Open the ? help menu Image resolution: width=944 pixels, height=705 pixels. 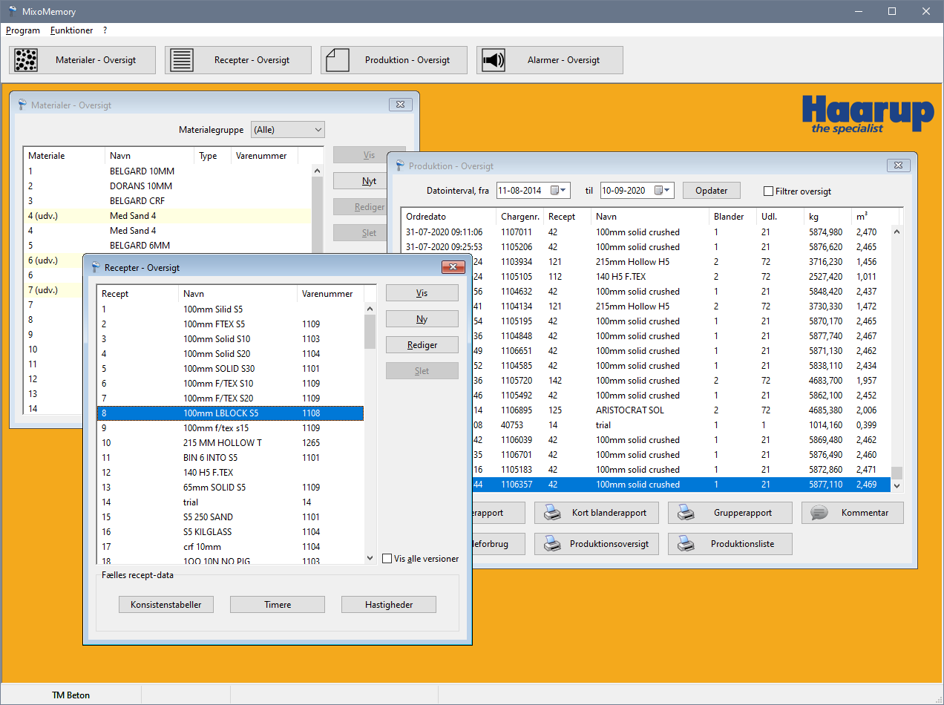pyautogui.click(x=105, y=30)
